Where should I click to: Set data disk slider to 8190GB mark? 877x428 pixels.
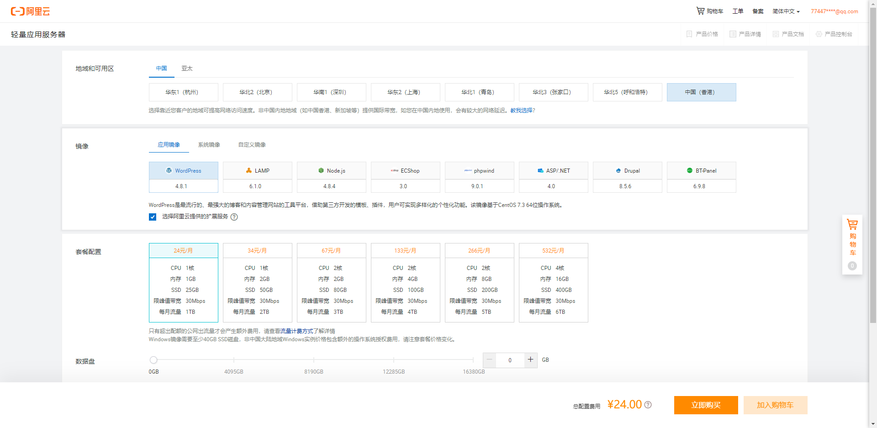[x=314, y=360]
